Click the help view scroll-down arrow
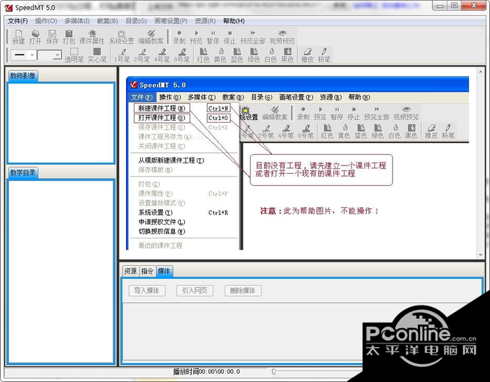 (x=481, y=255)
